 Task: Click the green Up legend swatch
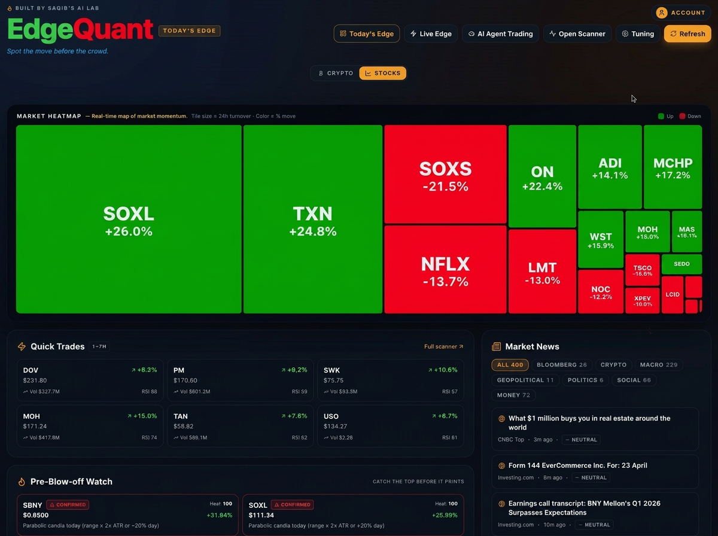pyautogui.click(x=661, y=116)
